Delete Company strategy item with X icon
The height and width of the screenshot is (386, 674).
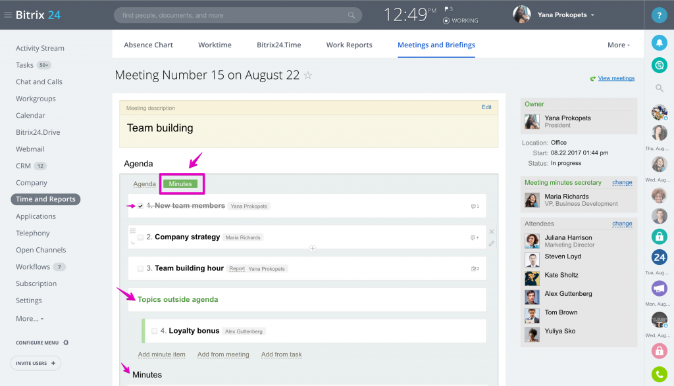point(491,232)
